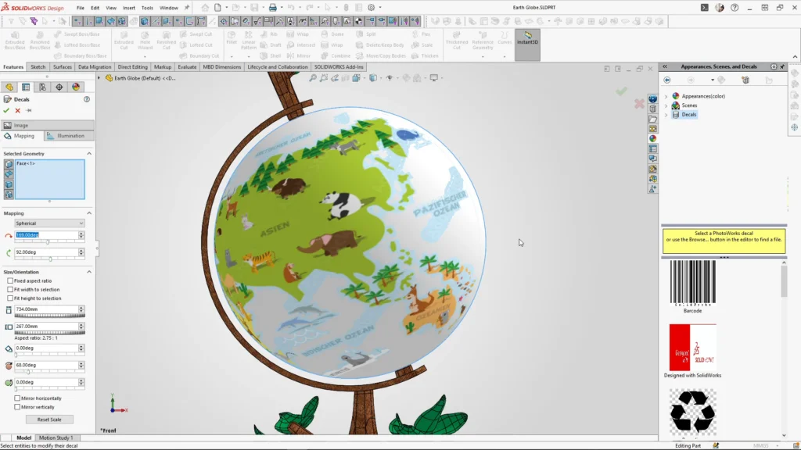Viewport: 801px width, 450px height.
Task: Expand the Appearances(color) tree node
Action: (666, 96)
